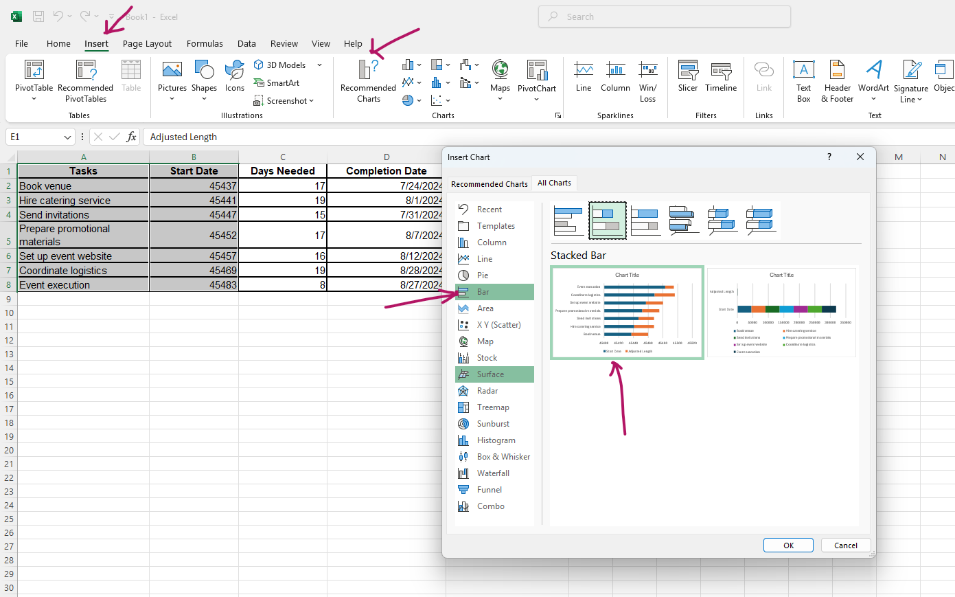Open the Charts group dialog launcher
Image resolution: width=955 pixels, height=597 pixels.
tap(558, 115)
